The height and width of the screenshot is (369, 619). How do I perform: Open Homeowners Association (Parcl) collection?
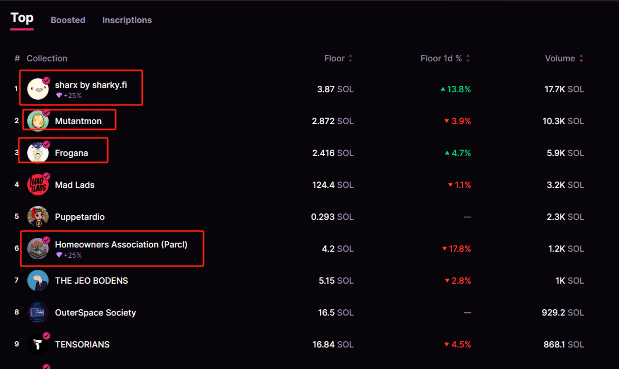pyautogui.click(x=121, y=245)
